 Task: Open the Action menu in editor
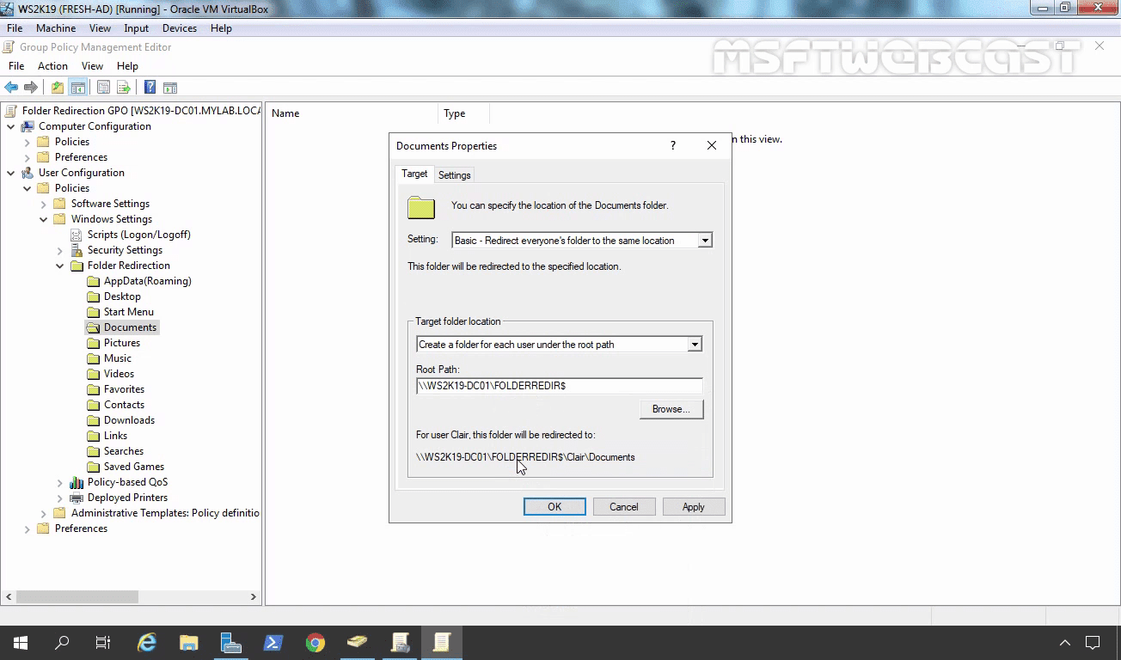coord(52,66)
